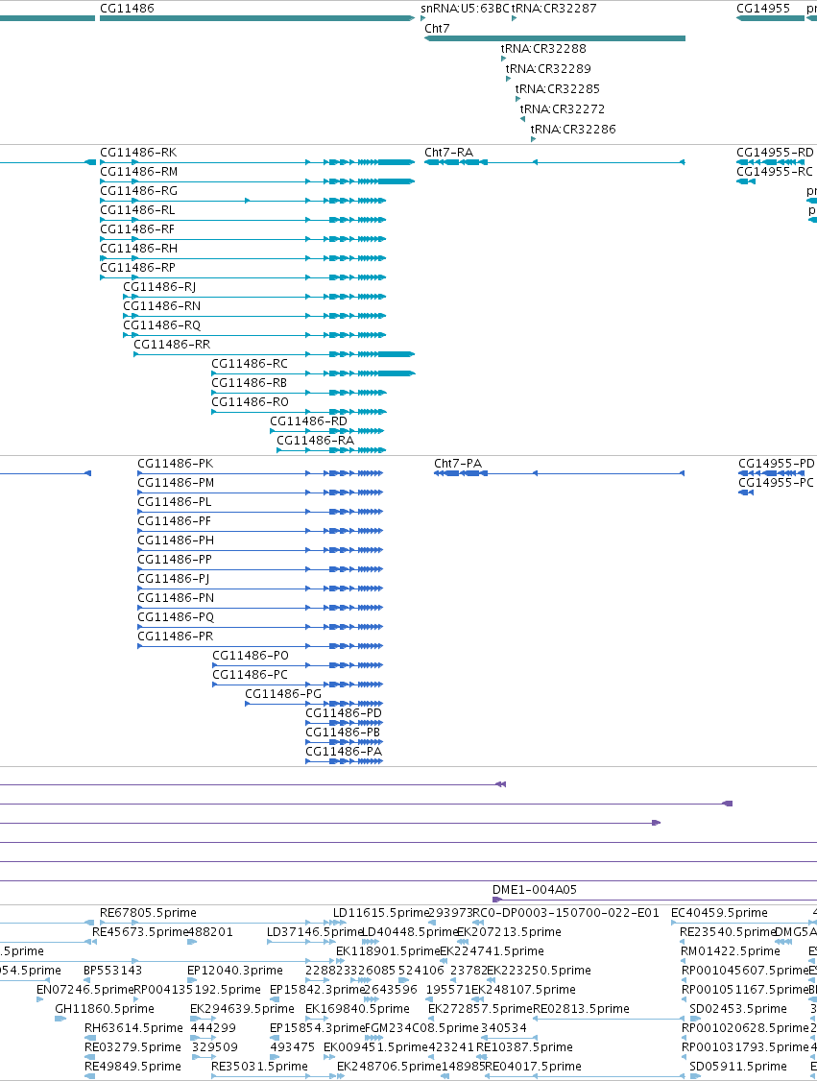Click CG14955-PC protein label

(x=777, y=483)
